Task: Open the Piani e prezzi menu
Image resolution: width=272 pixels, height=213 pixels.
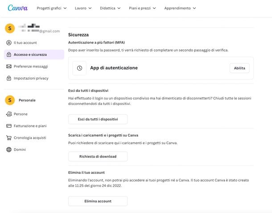Action: pyautogui.click(x=142, y=8)
